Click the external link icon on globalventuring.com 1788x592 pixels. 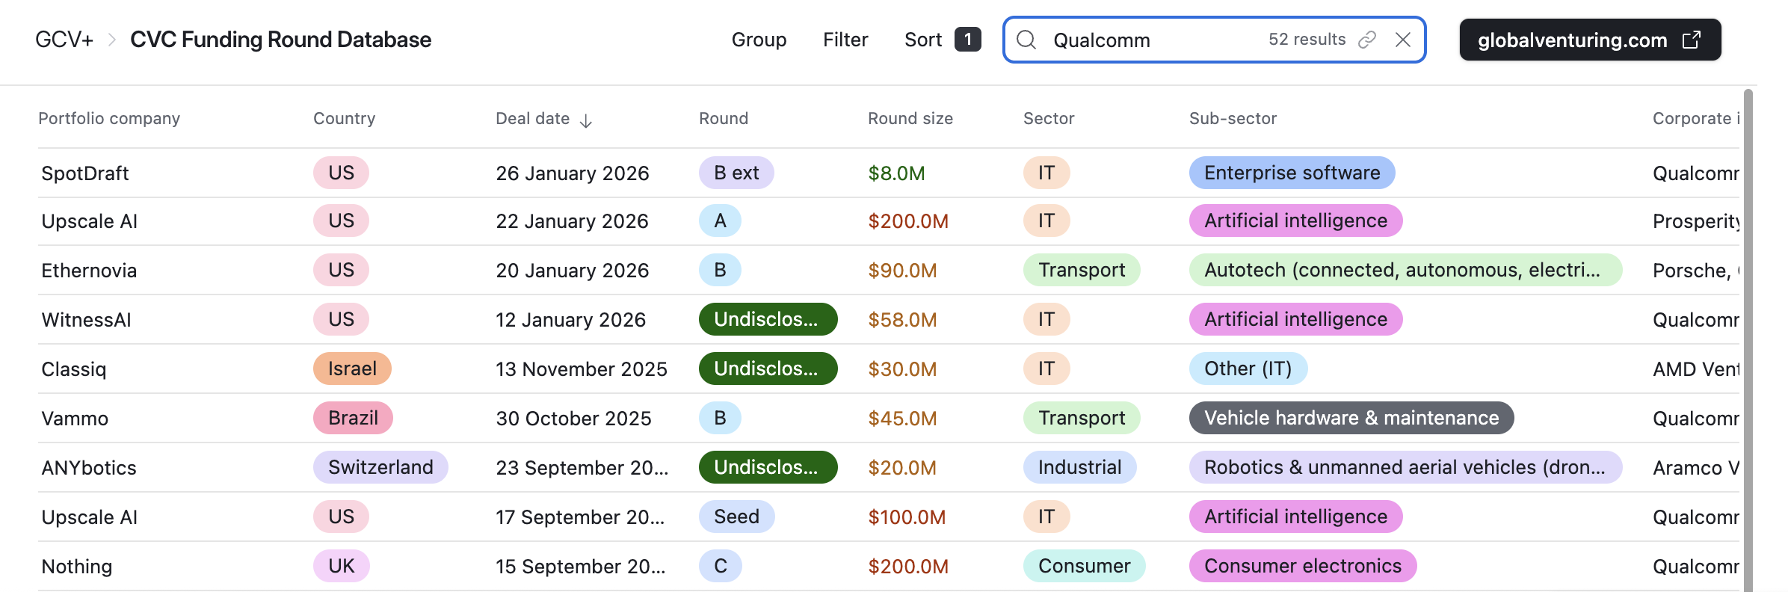(1691, 40)
